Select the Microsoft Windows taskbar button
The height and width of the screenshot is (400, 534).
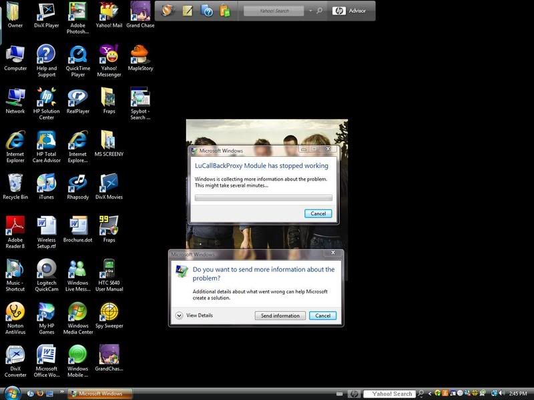click(100, 393)
